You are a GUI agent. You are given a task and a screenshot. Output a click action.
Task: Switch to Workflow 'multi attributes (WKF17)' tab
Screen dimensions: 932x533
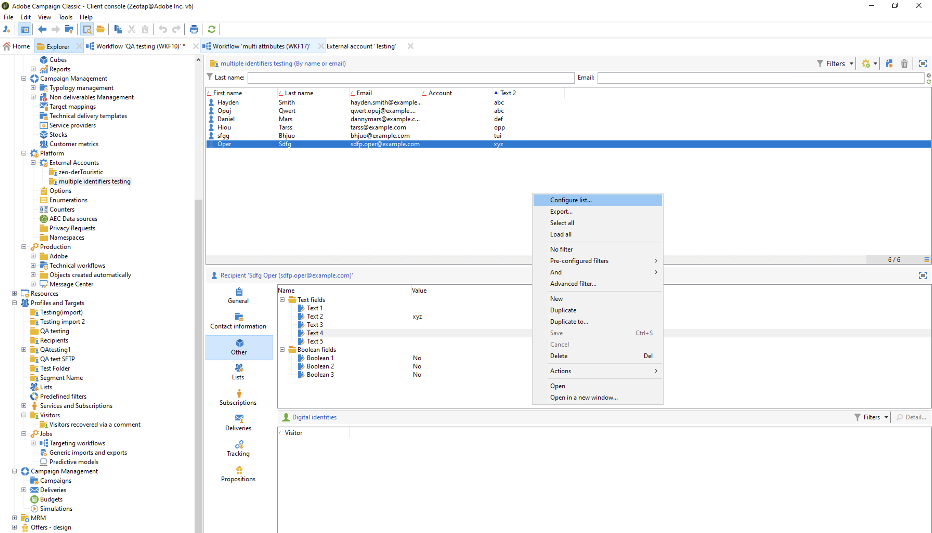pyautogui.click(x=261, y=47)
